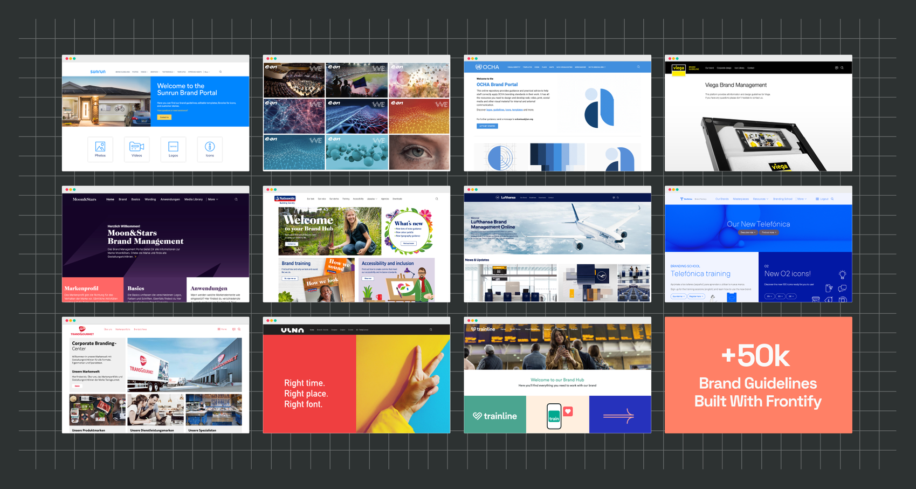
Task: Click the OCHA blue colour palette tile
Action: (x=557, y=157)
